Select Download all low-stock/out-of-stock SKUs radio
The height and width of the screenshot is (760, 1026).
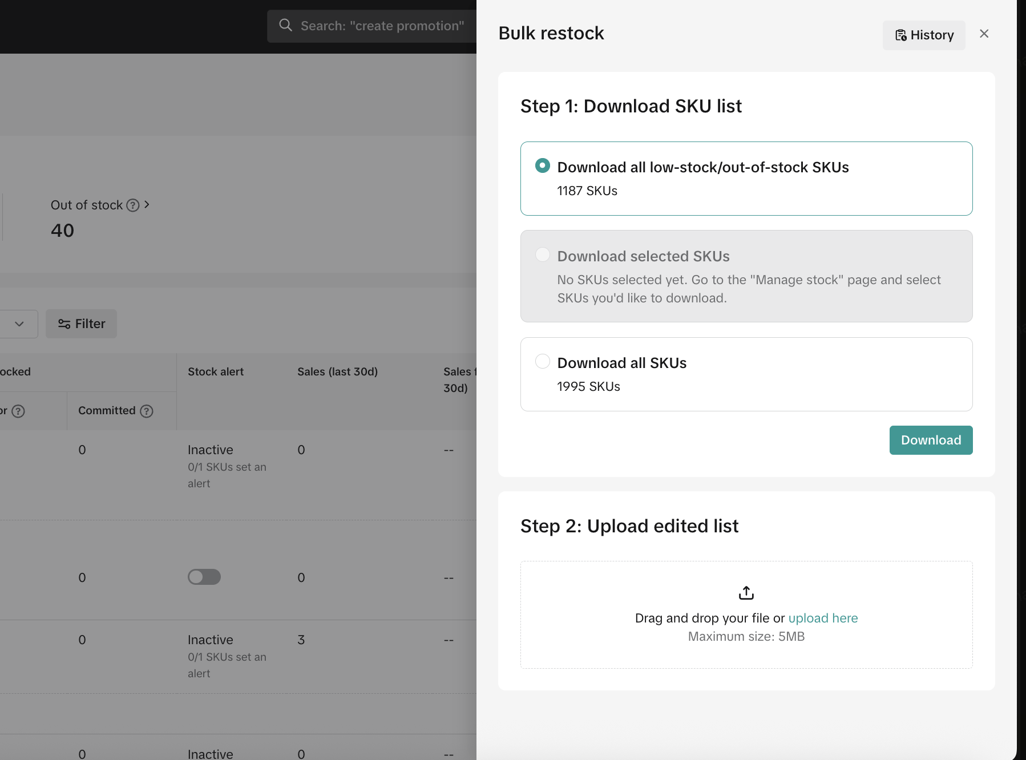(543, 165)
